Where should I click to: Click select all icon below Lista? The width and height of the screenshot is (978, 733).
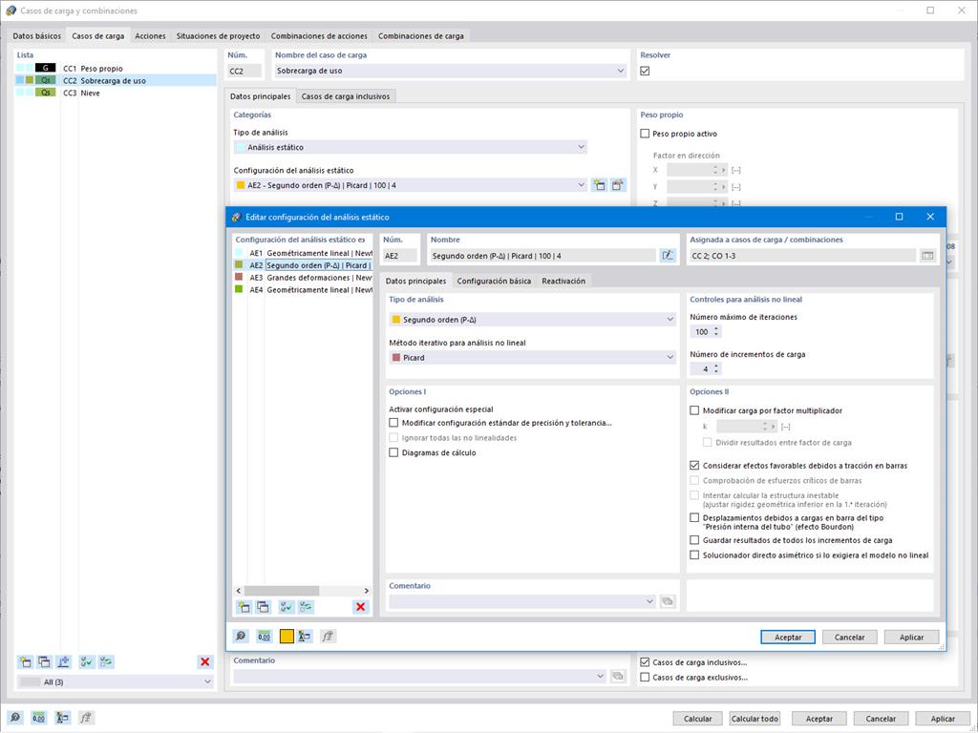point(86,662)
